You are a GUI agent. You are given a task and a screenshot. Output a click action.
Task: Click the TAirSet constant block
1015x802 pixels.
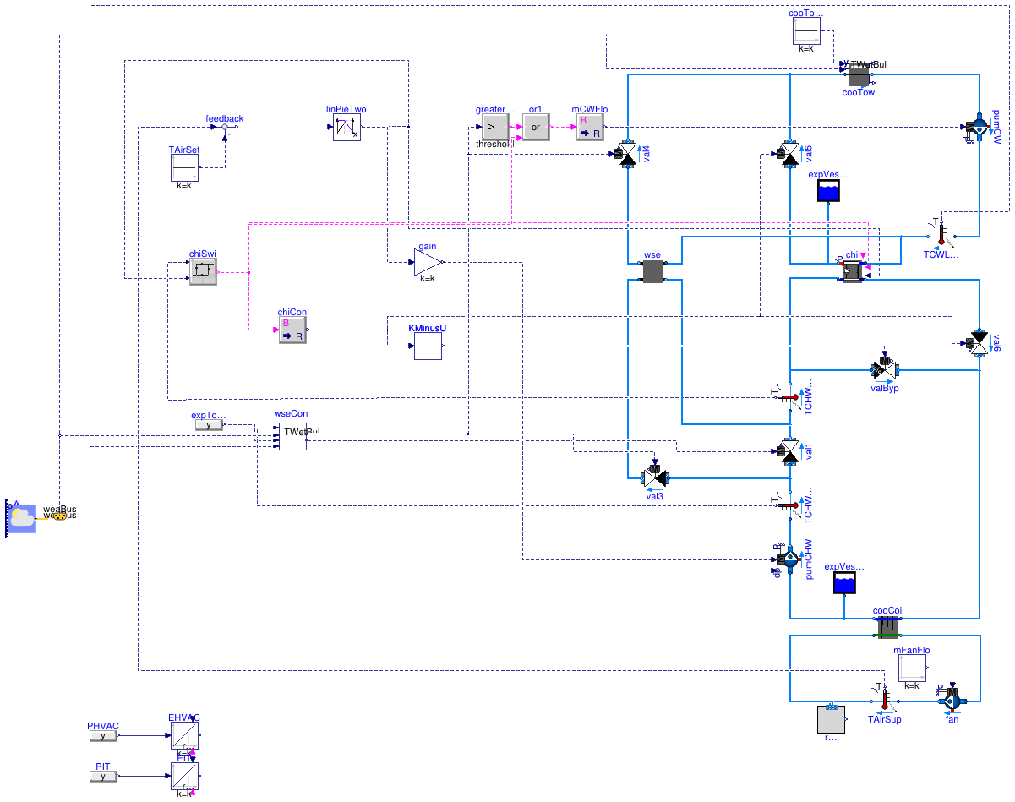184,167
